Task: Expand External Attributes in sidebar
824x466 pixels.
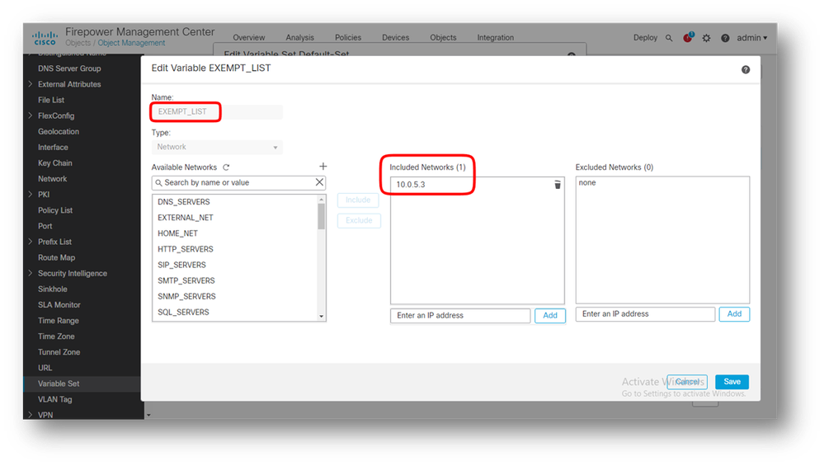Action: (30, 84)
